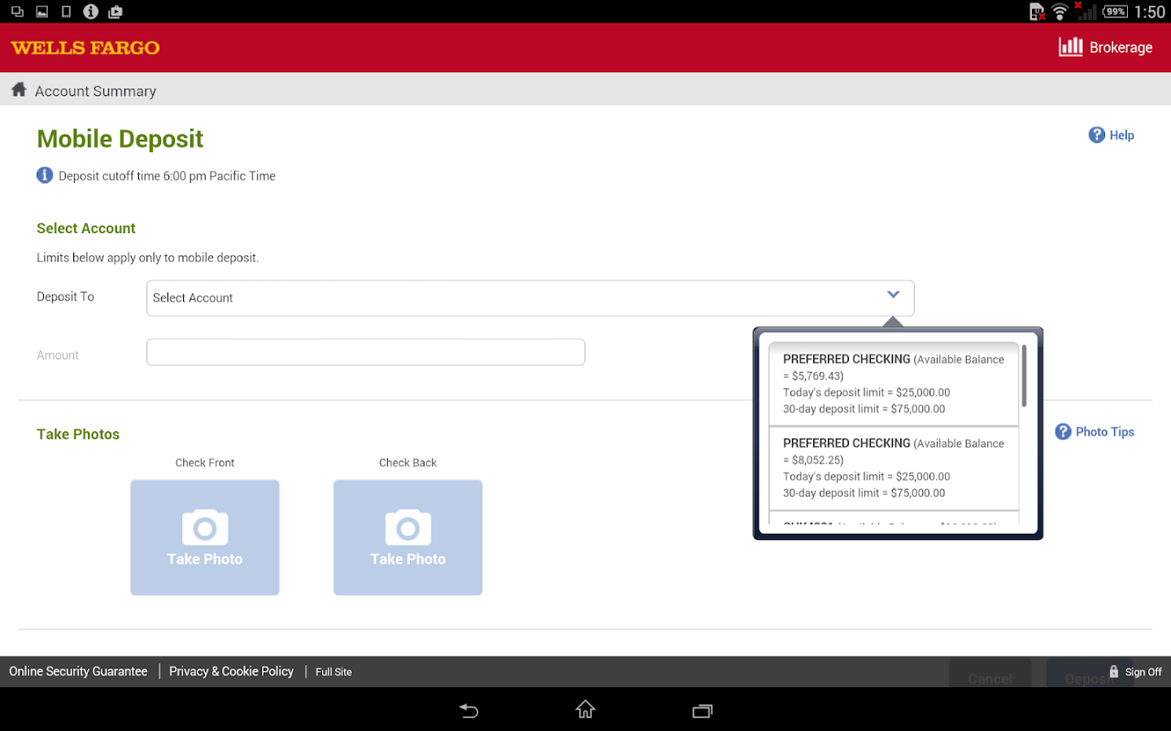The width and height of the screenshot is (1171, 731).
Task: Open Brokerage from the chart icon
Action: (x=1070, y=47)
